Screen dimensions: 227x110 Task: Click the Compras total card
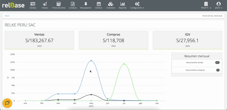[113, 40]
